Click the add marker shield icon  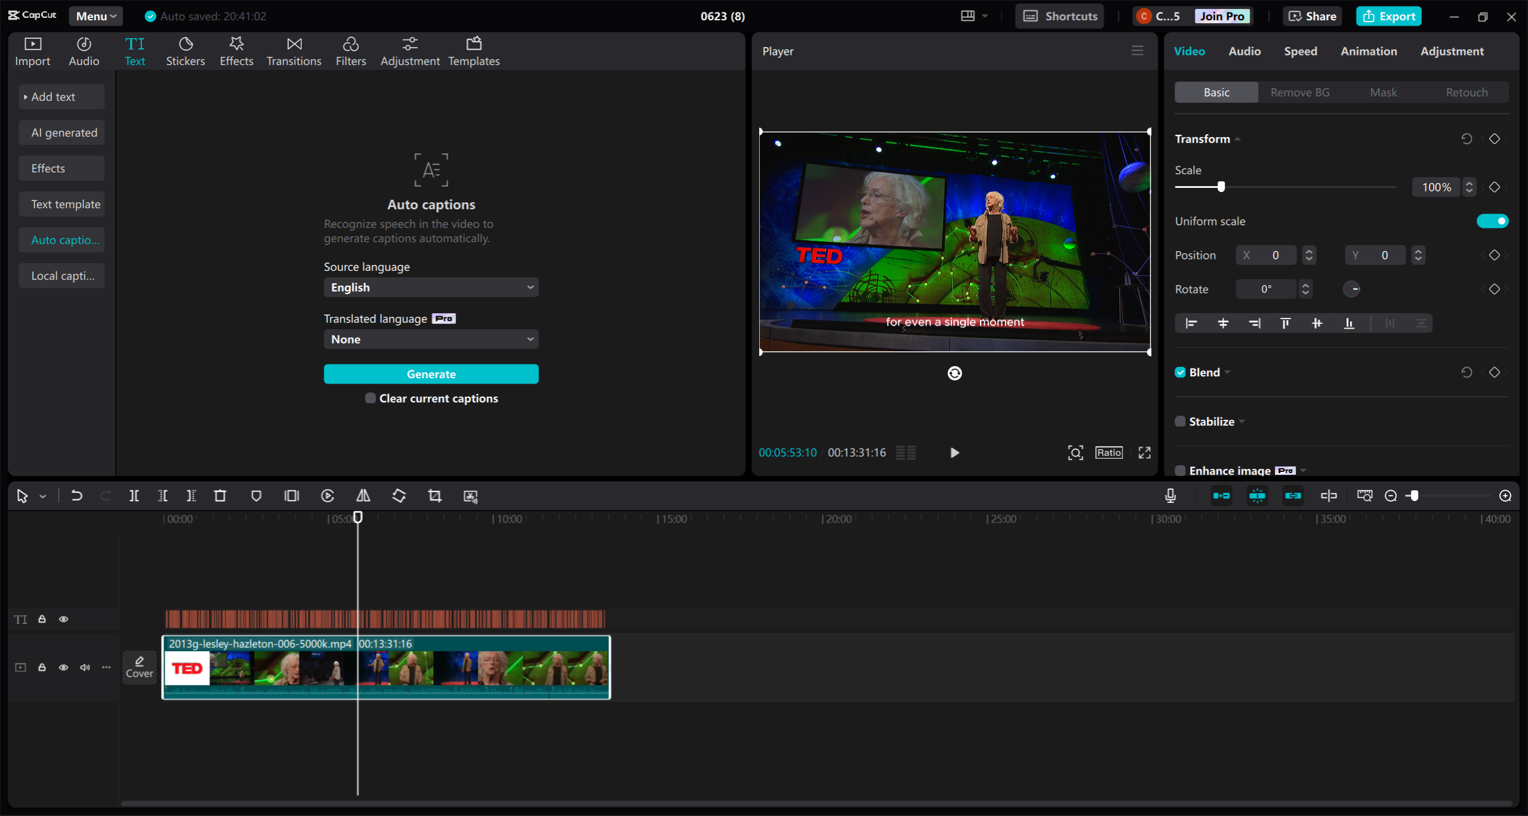coord(256,496)
